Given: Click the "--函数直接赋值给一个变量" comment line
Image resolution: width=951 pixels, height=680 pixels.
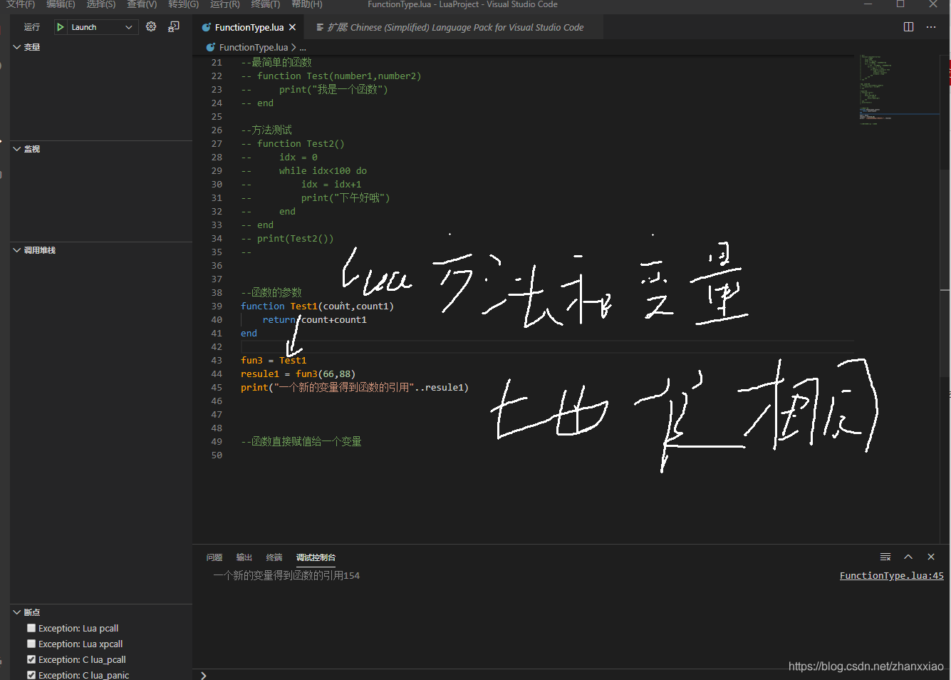Looking at the screenshot, I should point(301,441).
